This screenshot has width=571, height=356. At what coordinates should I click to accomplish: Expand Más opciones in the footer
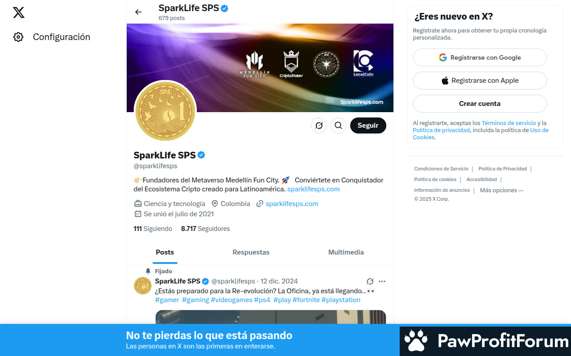501,190
